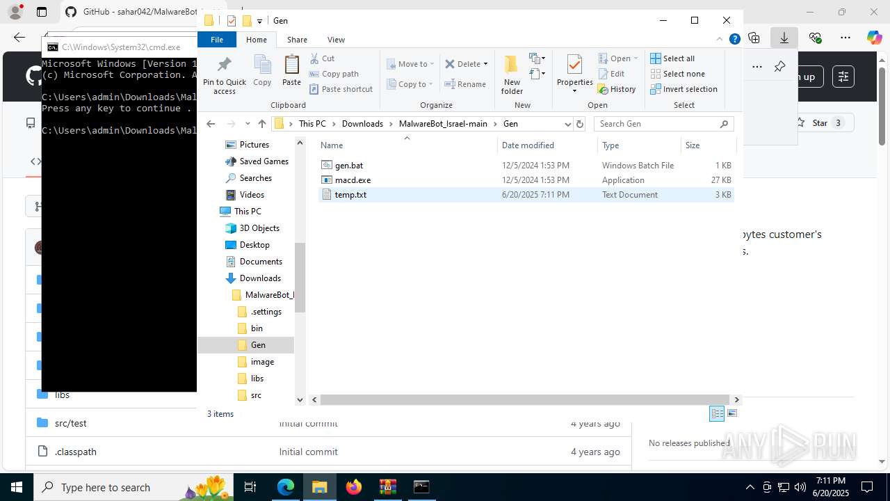
Task: Open Delete dropdown arrow
Action: [x=485, y=64]
